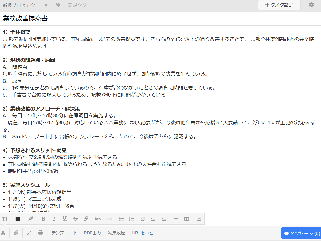
Task: Expand the editor to fullscreen
Action: (x=29, y=233)
